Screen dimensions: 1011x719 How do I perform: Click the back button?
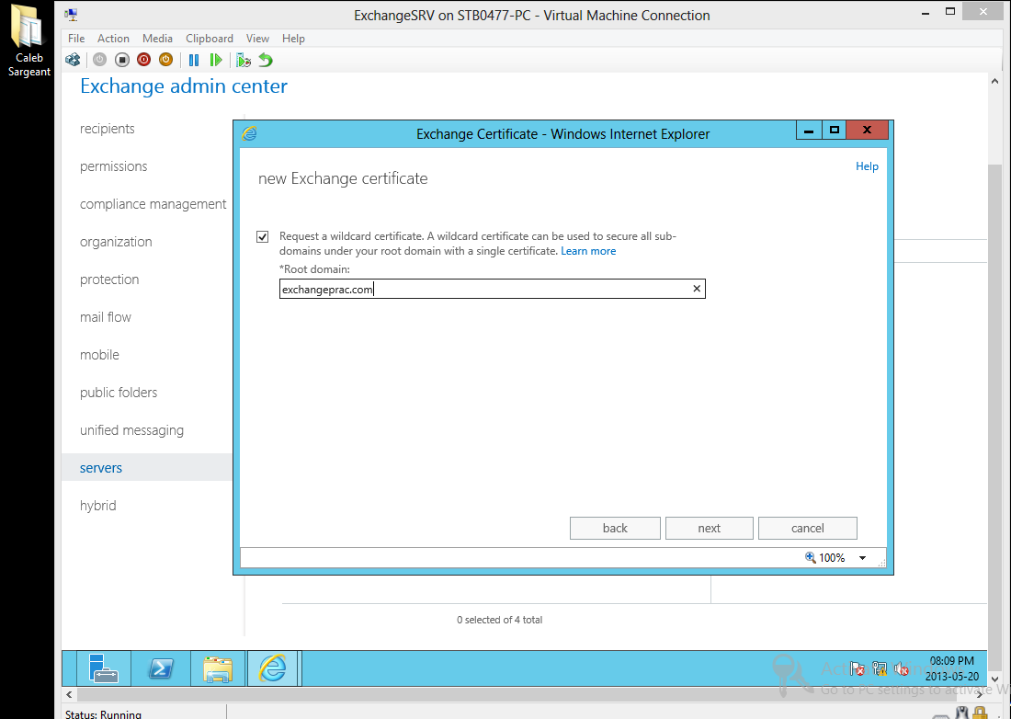click(615, 528)
